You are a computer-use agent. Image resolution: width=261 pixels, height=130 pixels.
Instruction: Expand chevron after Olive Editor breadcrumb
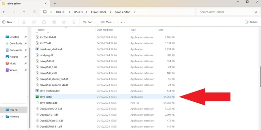(x=110, y=12)
